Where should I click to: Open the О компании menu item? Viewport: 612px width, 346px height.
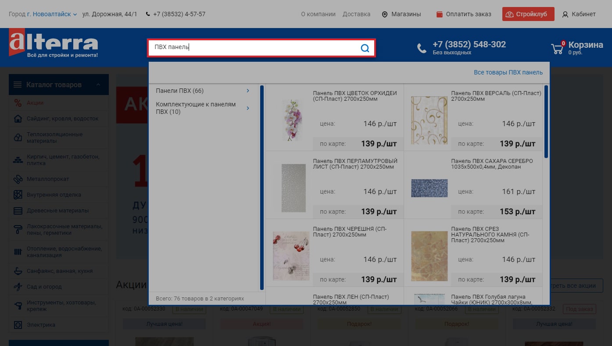point(318,14)
